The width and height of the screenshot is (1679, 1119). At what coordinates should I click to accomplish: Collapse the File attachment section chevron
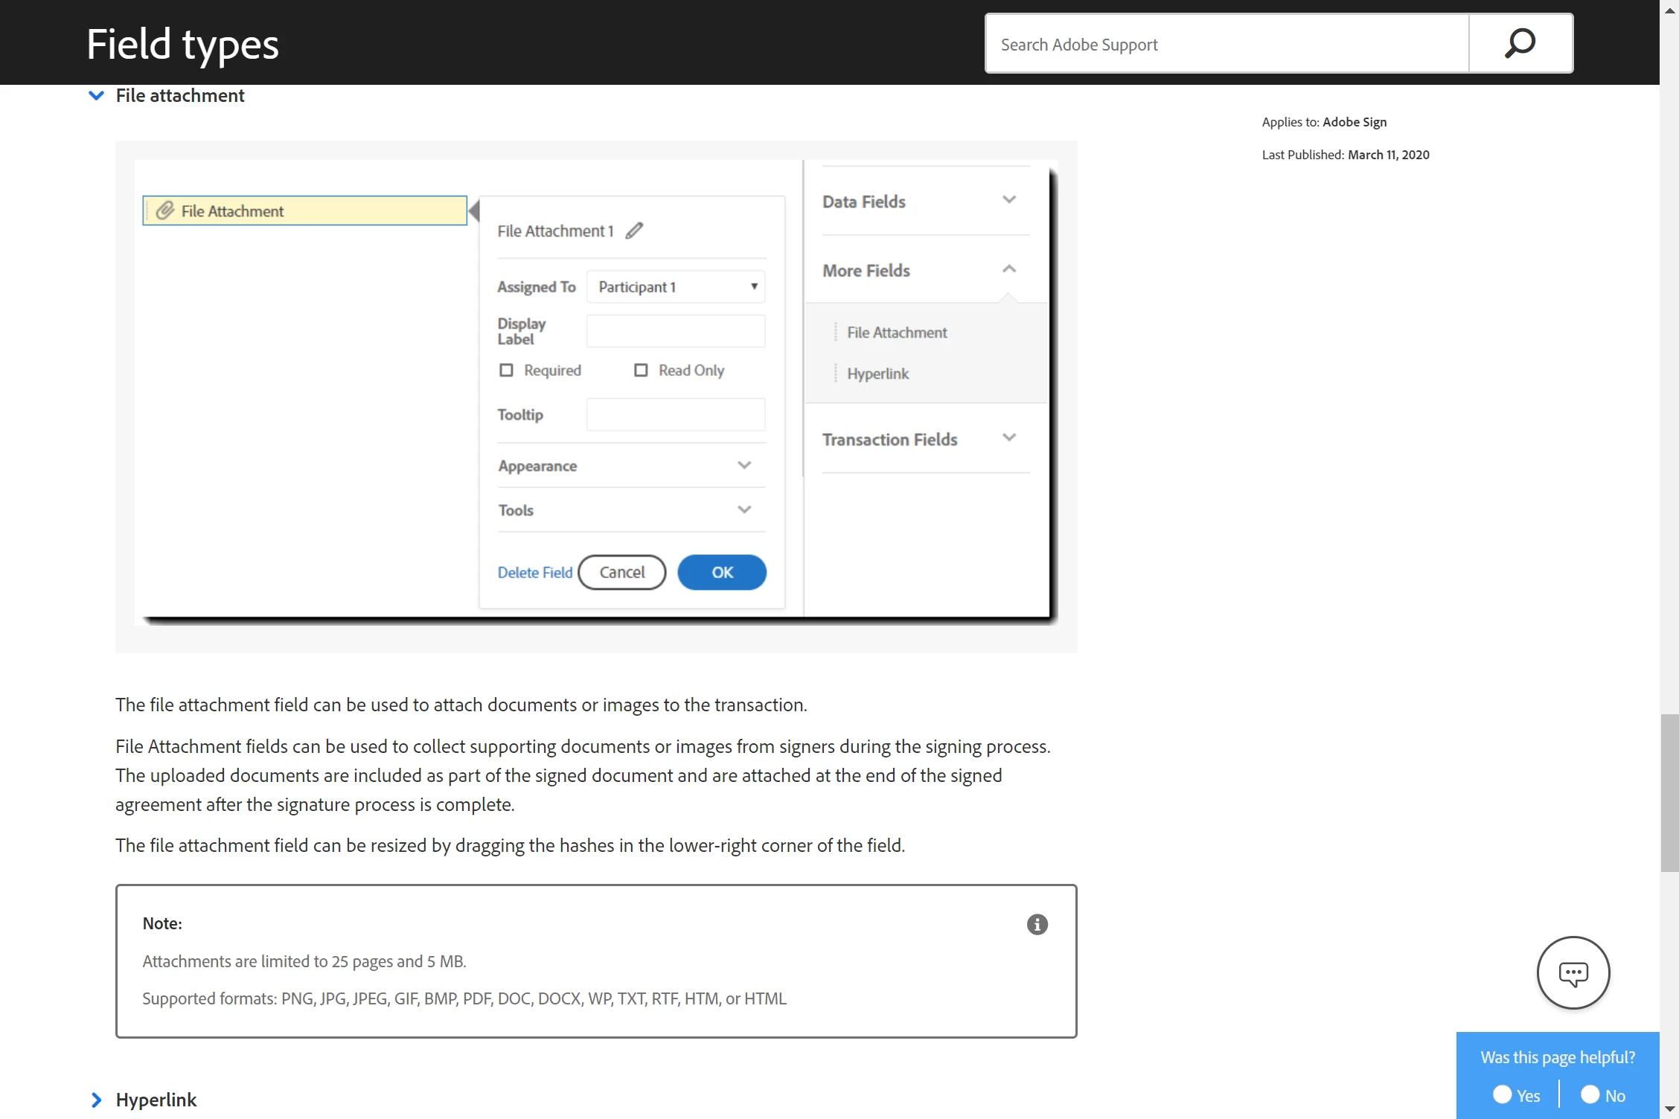[96, 95]
